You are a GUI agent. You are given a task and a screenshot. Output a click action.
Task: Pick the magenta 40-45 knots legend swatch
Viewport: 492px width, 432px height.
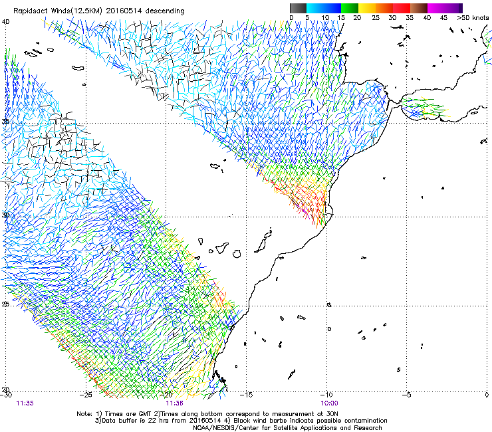(x=436, y=8)
